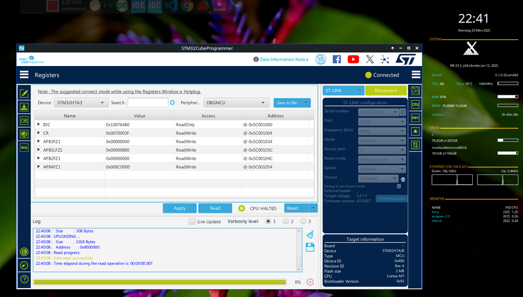523x297 pixels.
Task: Click into the register Search field
Action: [148, 103]
